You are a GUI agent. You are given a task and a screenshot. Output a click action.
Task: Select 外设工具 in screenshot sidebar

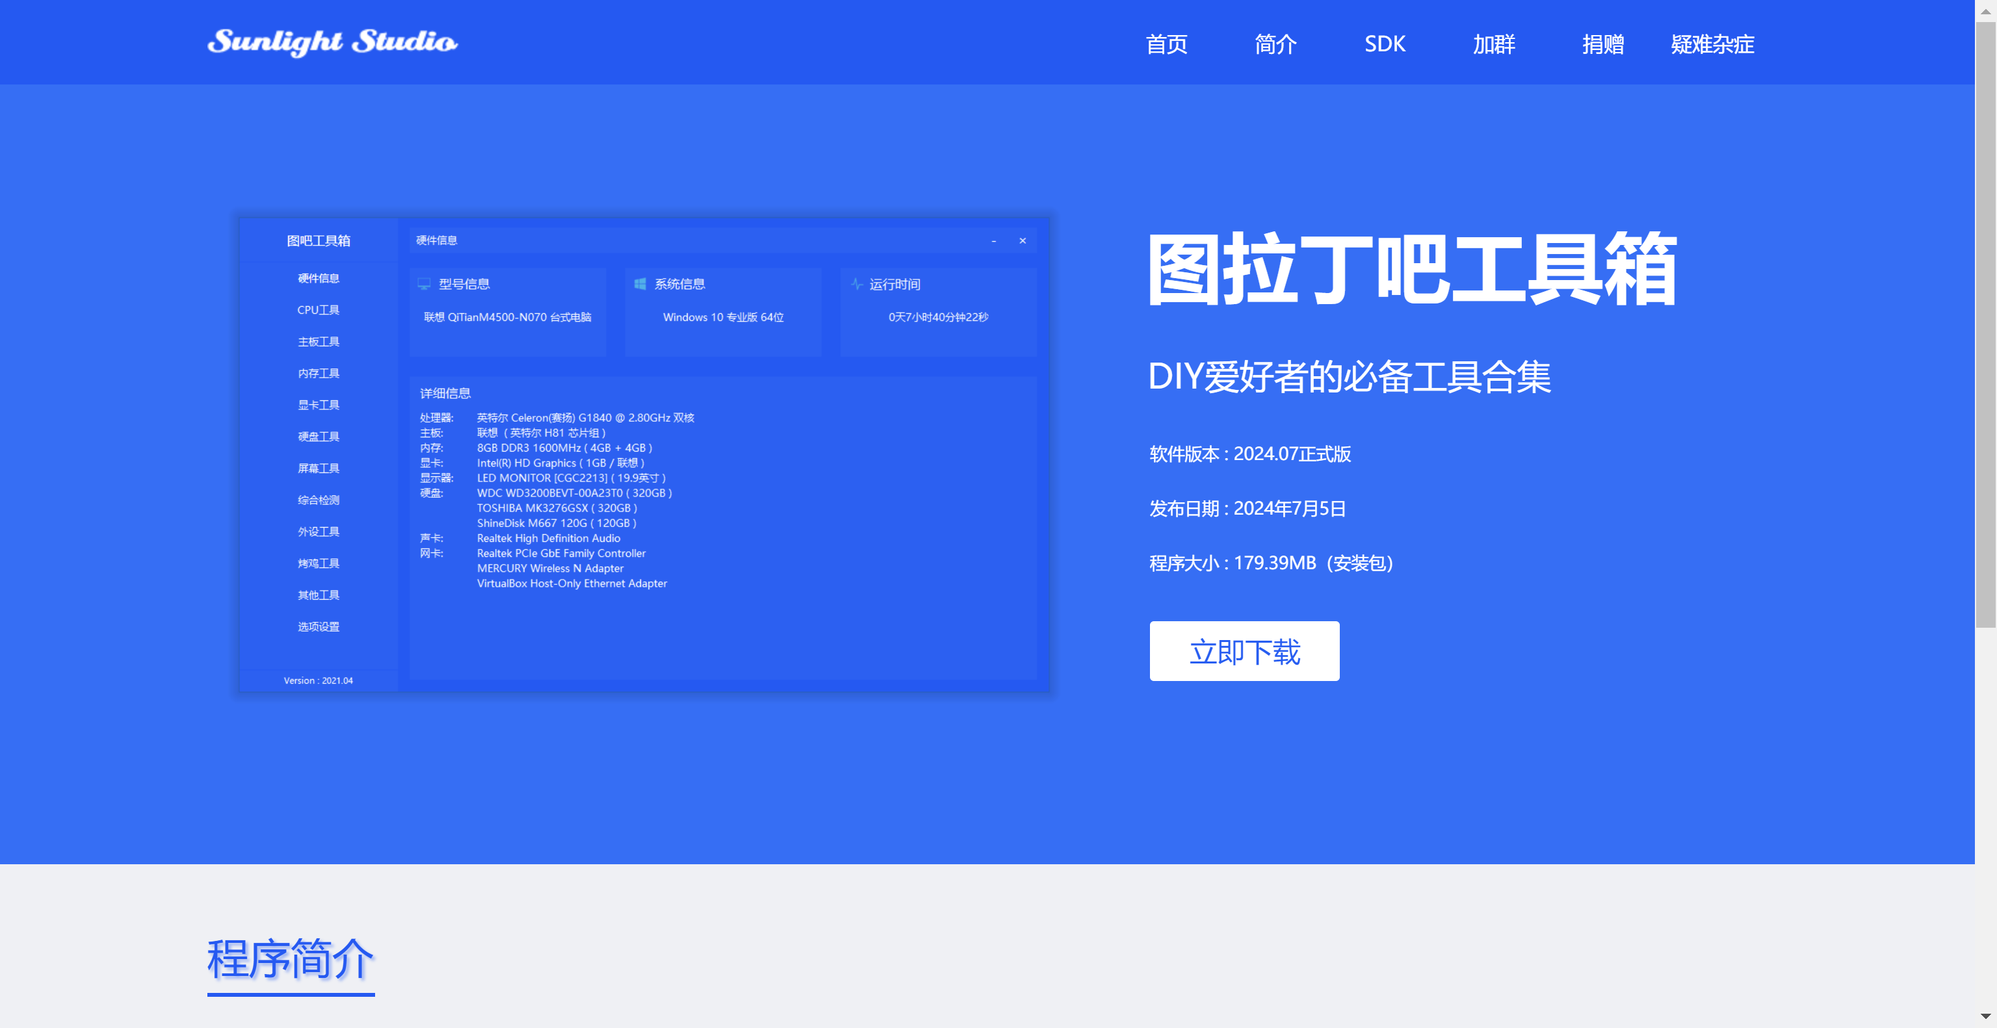click(x=319, y=532)
